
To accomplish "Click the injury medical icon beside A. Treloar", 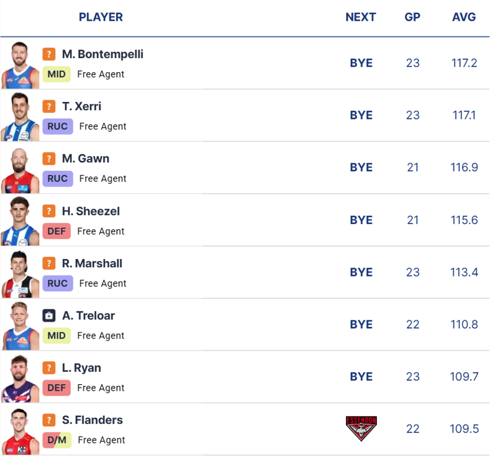I will 49,315.
